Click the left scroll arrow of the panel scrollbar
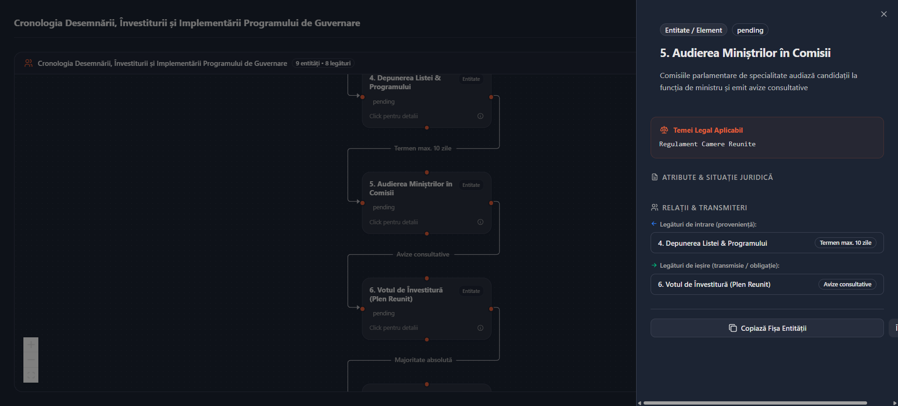This screenshot has height=406, width=898. tap(639, 403)
